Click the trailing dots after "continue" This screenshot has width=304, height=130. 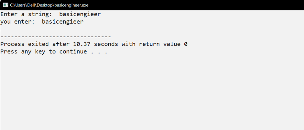click(99, 53)
